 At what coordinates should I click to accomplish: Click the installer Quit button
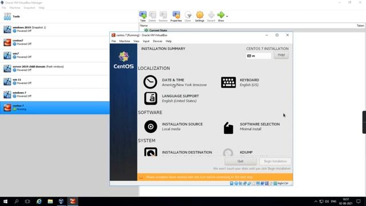coord(240,161)
